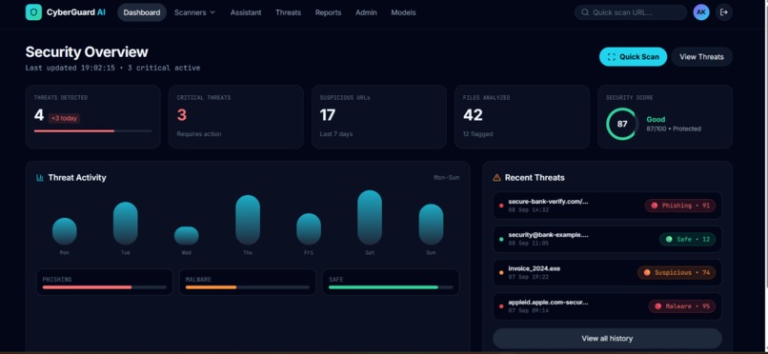Click the Recent Threats warning triangle icon
Viewport: 768px width, 354px height.
[496, 178]
